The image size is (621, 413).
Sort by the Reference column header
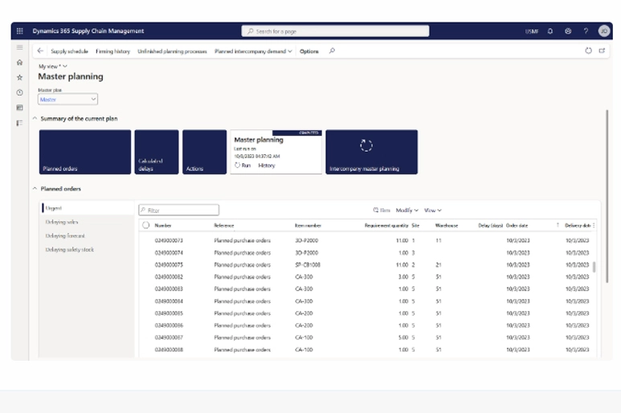click(224, 225)
